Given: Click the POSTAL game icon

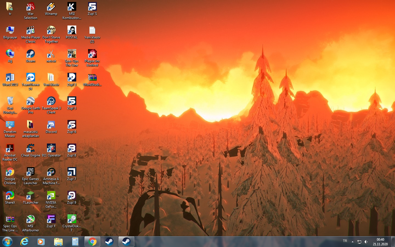Looking at the screenshot, I should [72, 32].
